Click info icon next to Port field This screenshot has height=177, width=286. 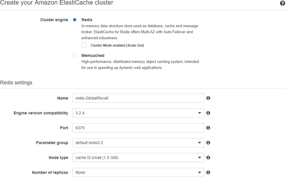[208, 128]
